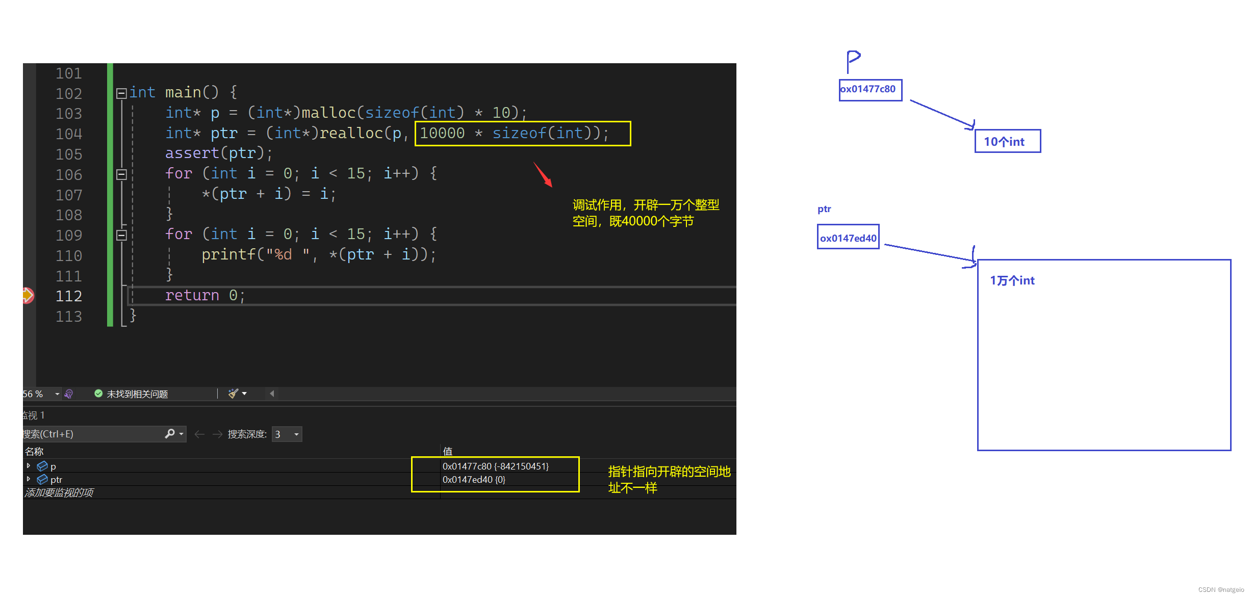The image size is (1252, 598).
Task: Select the 监视 1 watch tab
Action: [34, 415]
